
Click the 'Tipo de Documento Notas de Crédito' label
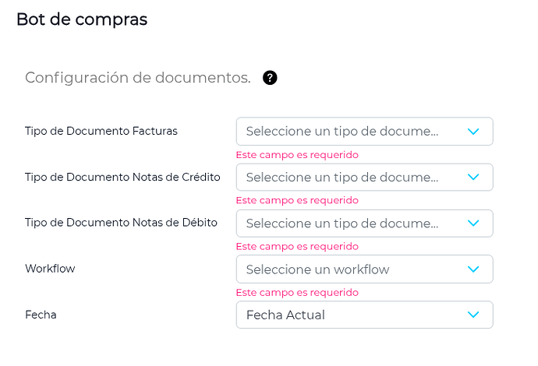click(122, 177)
